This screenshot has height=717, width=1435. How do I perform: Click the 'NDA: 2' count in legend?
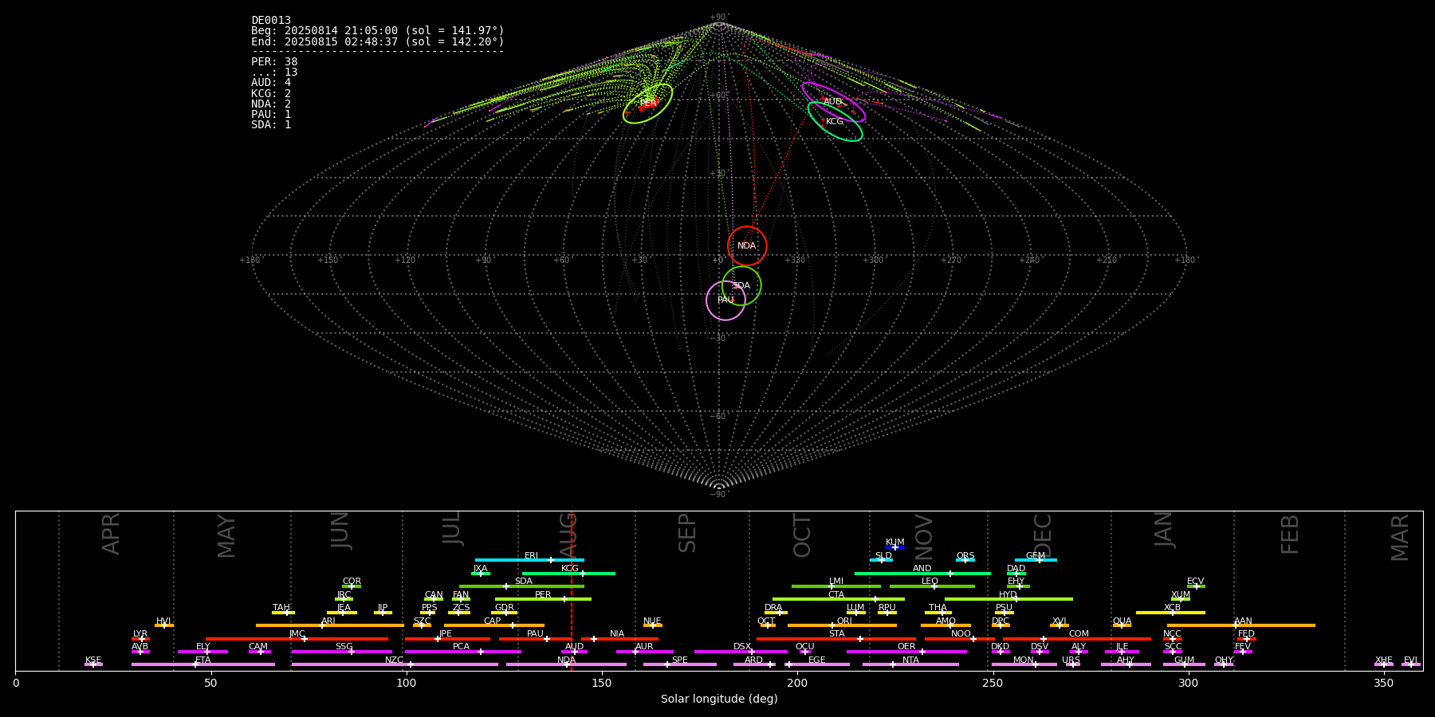[x=271, y=104]
